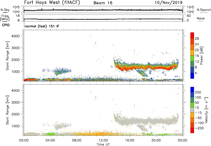The image size is (211, 146).
Task: Click the "1000" range tick of velocity panel
Action: click(15, 126)
